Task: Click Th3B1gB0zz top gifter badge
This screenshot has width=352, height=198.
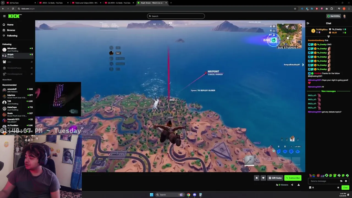Action: (x=313, y=31)
